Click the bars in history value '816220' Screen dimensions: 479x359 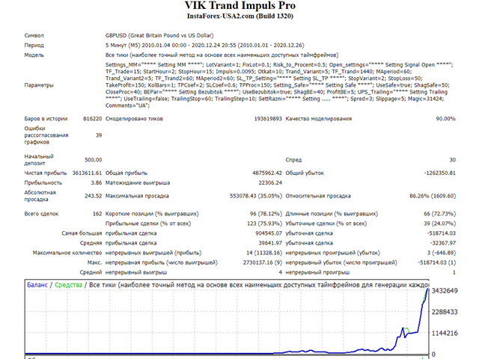click(93, 118)
